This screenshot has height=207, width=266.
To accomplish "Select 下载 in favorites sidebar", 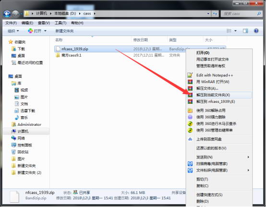I will [x=21, y=49].
